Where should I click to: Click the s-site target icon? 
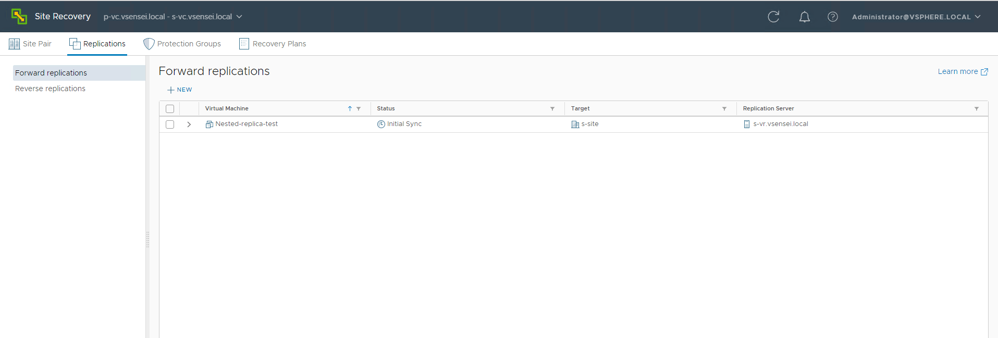click(x=575, y=124)
